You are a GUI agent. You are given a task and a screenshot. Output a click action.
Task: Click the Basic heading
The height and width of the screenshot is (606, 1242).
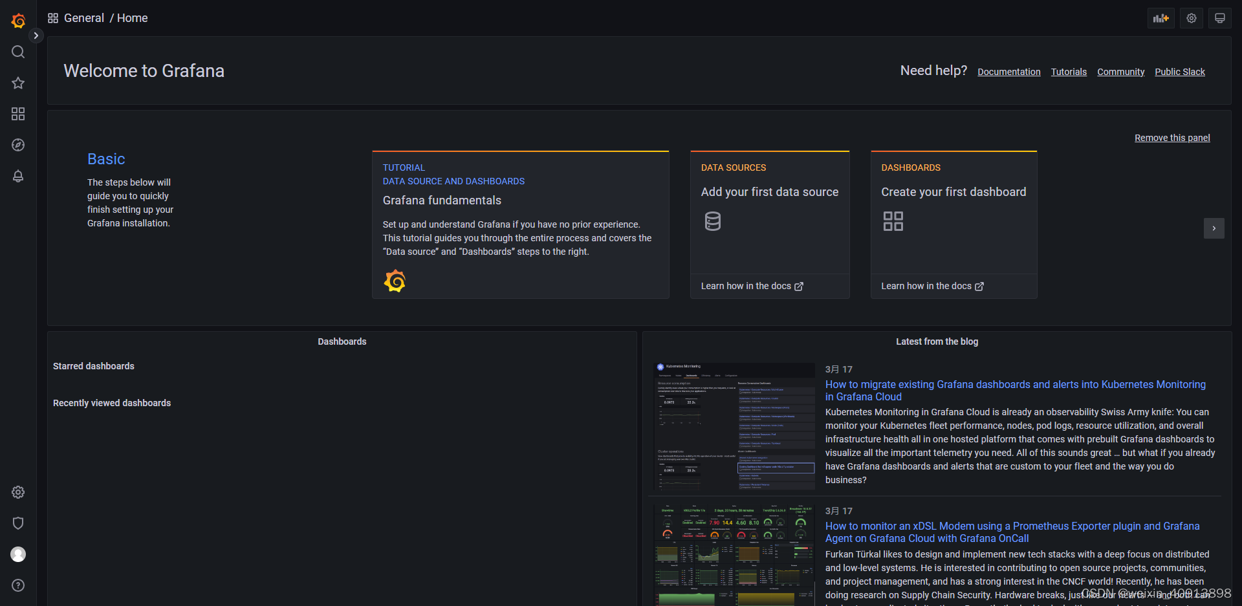click(x=106, y=159)
